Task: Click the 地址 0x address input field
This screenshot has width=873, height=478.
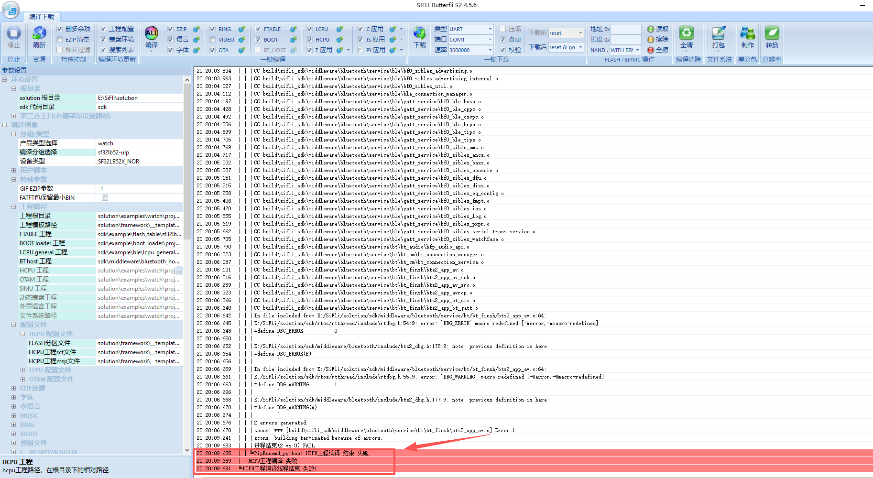Action: tap(625, 29)
